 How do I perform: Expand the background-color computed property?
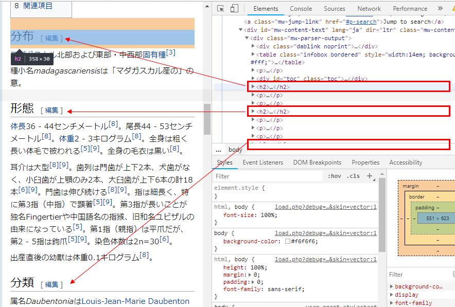coord(392,286)
